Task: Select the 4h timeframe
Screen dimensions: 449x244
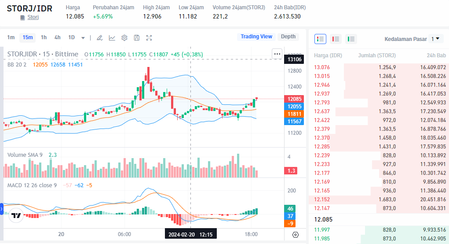Action: [x=58, y=37]
